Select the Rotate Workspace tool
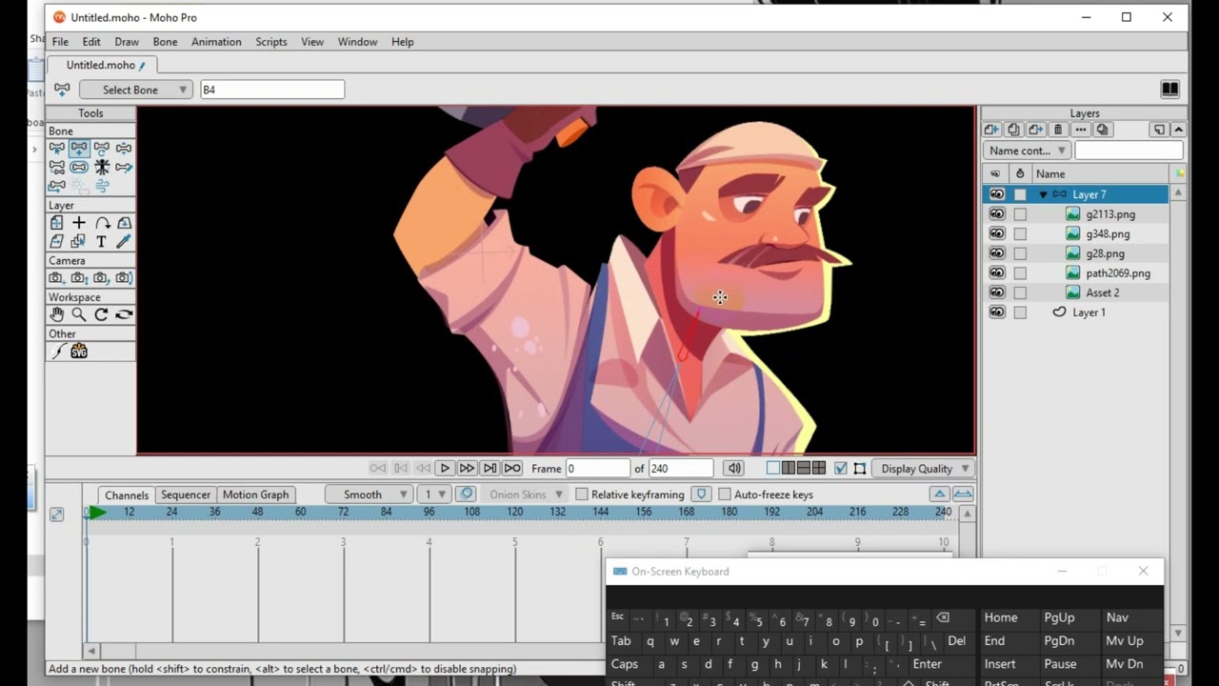1219x686 pixels. [102, 314]
